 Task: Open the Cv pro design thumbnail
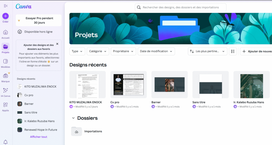point(128,85)
